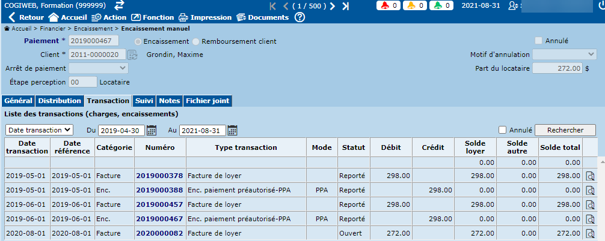Go to next record arrow

[x=332, y=6]
